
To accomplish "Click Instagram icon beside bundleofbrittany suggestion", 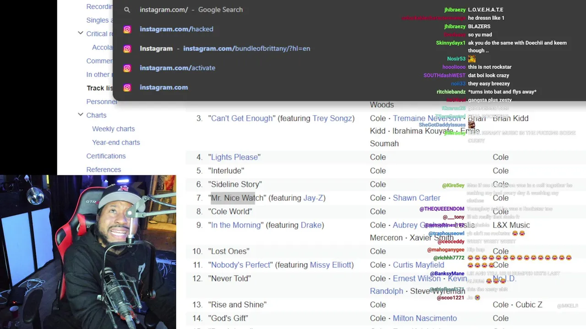I will click(x=127, y=48).
